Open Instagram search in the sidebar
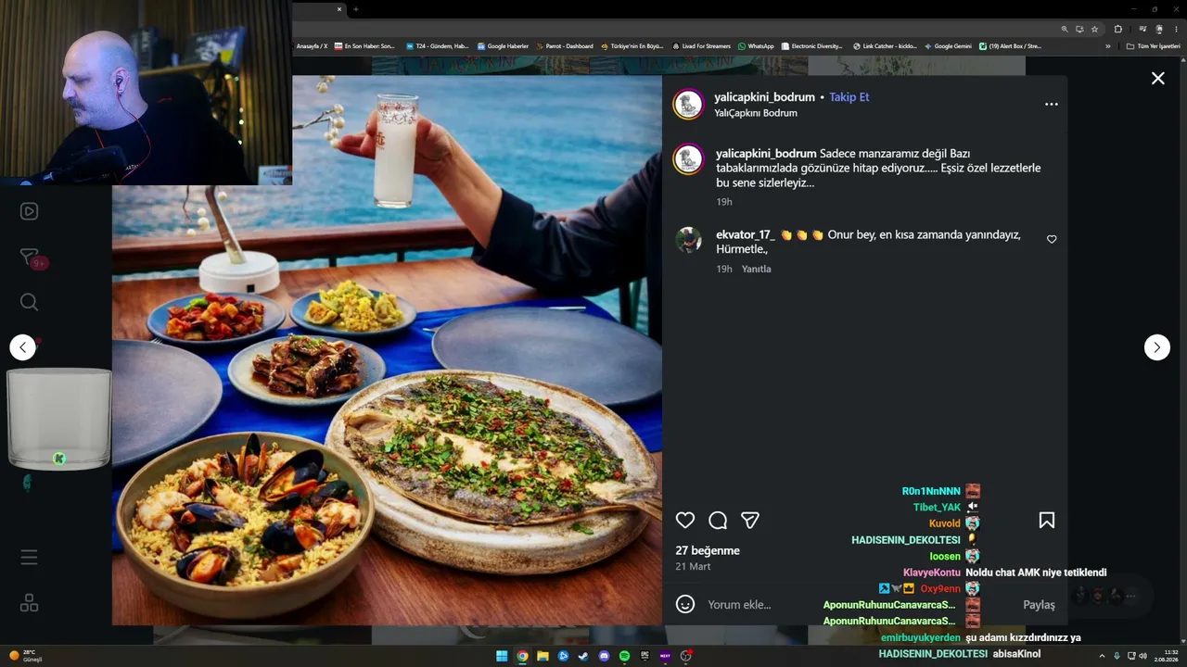The height and width of the screenshot is (667, 1187). [x=29, y=302]
